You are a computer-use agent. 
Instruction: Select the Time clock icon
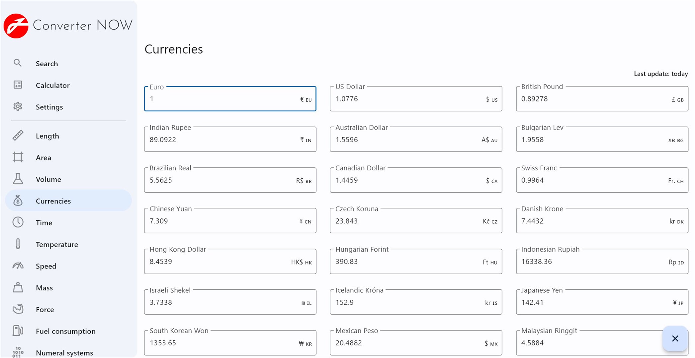[x=18, y=222]
